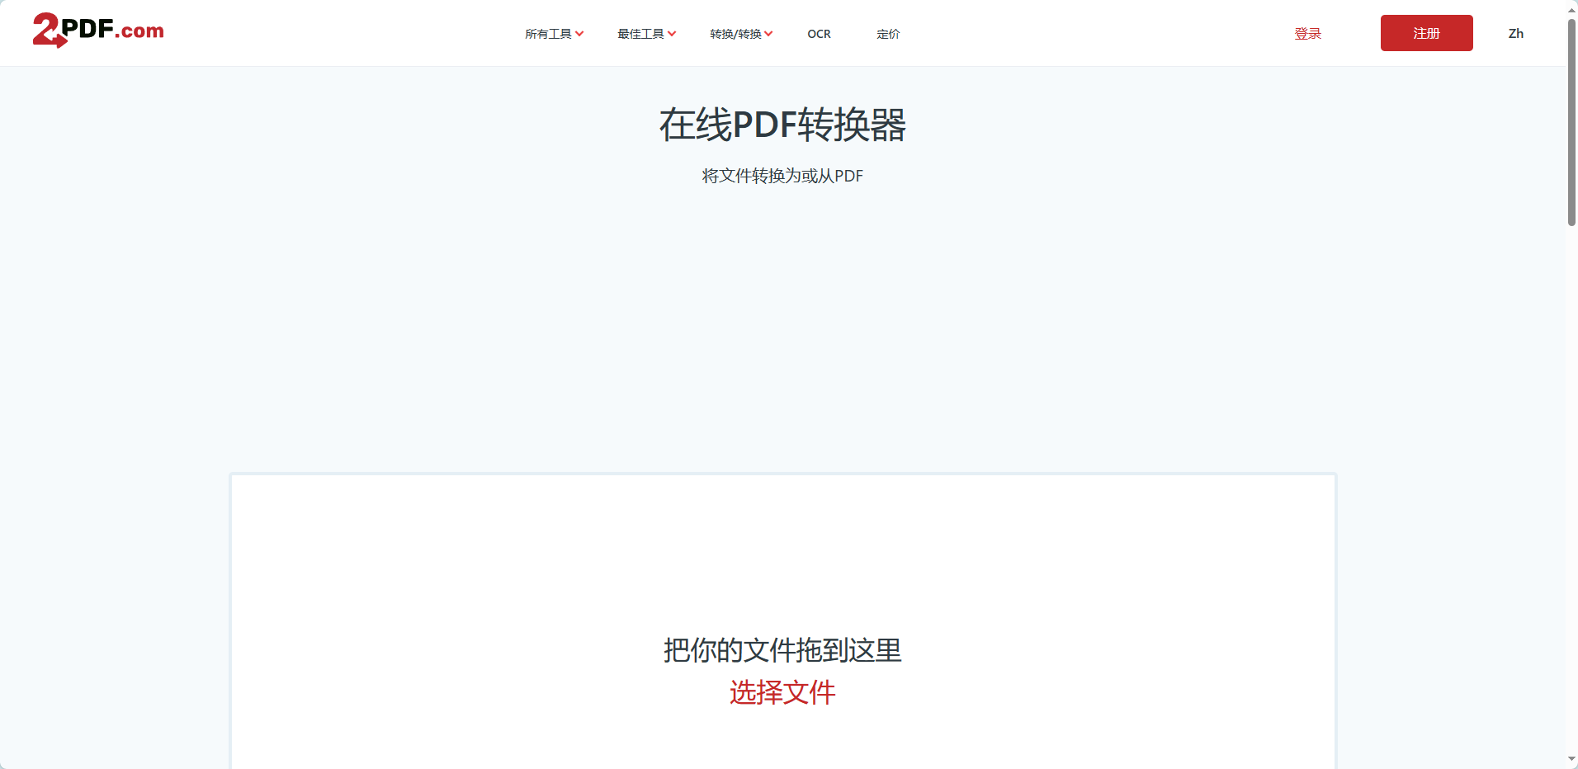
Task: Open the 转换/转换 conversion menu
Action: point(735,34)
